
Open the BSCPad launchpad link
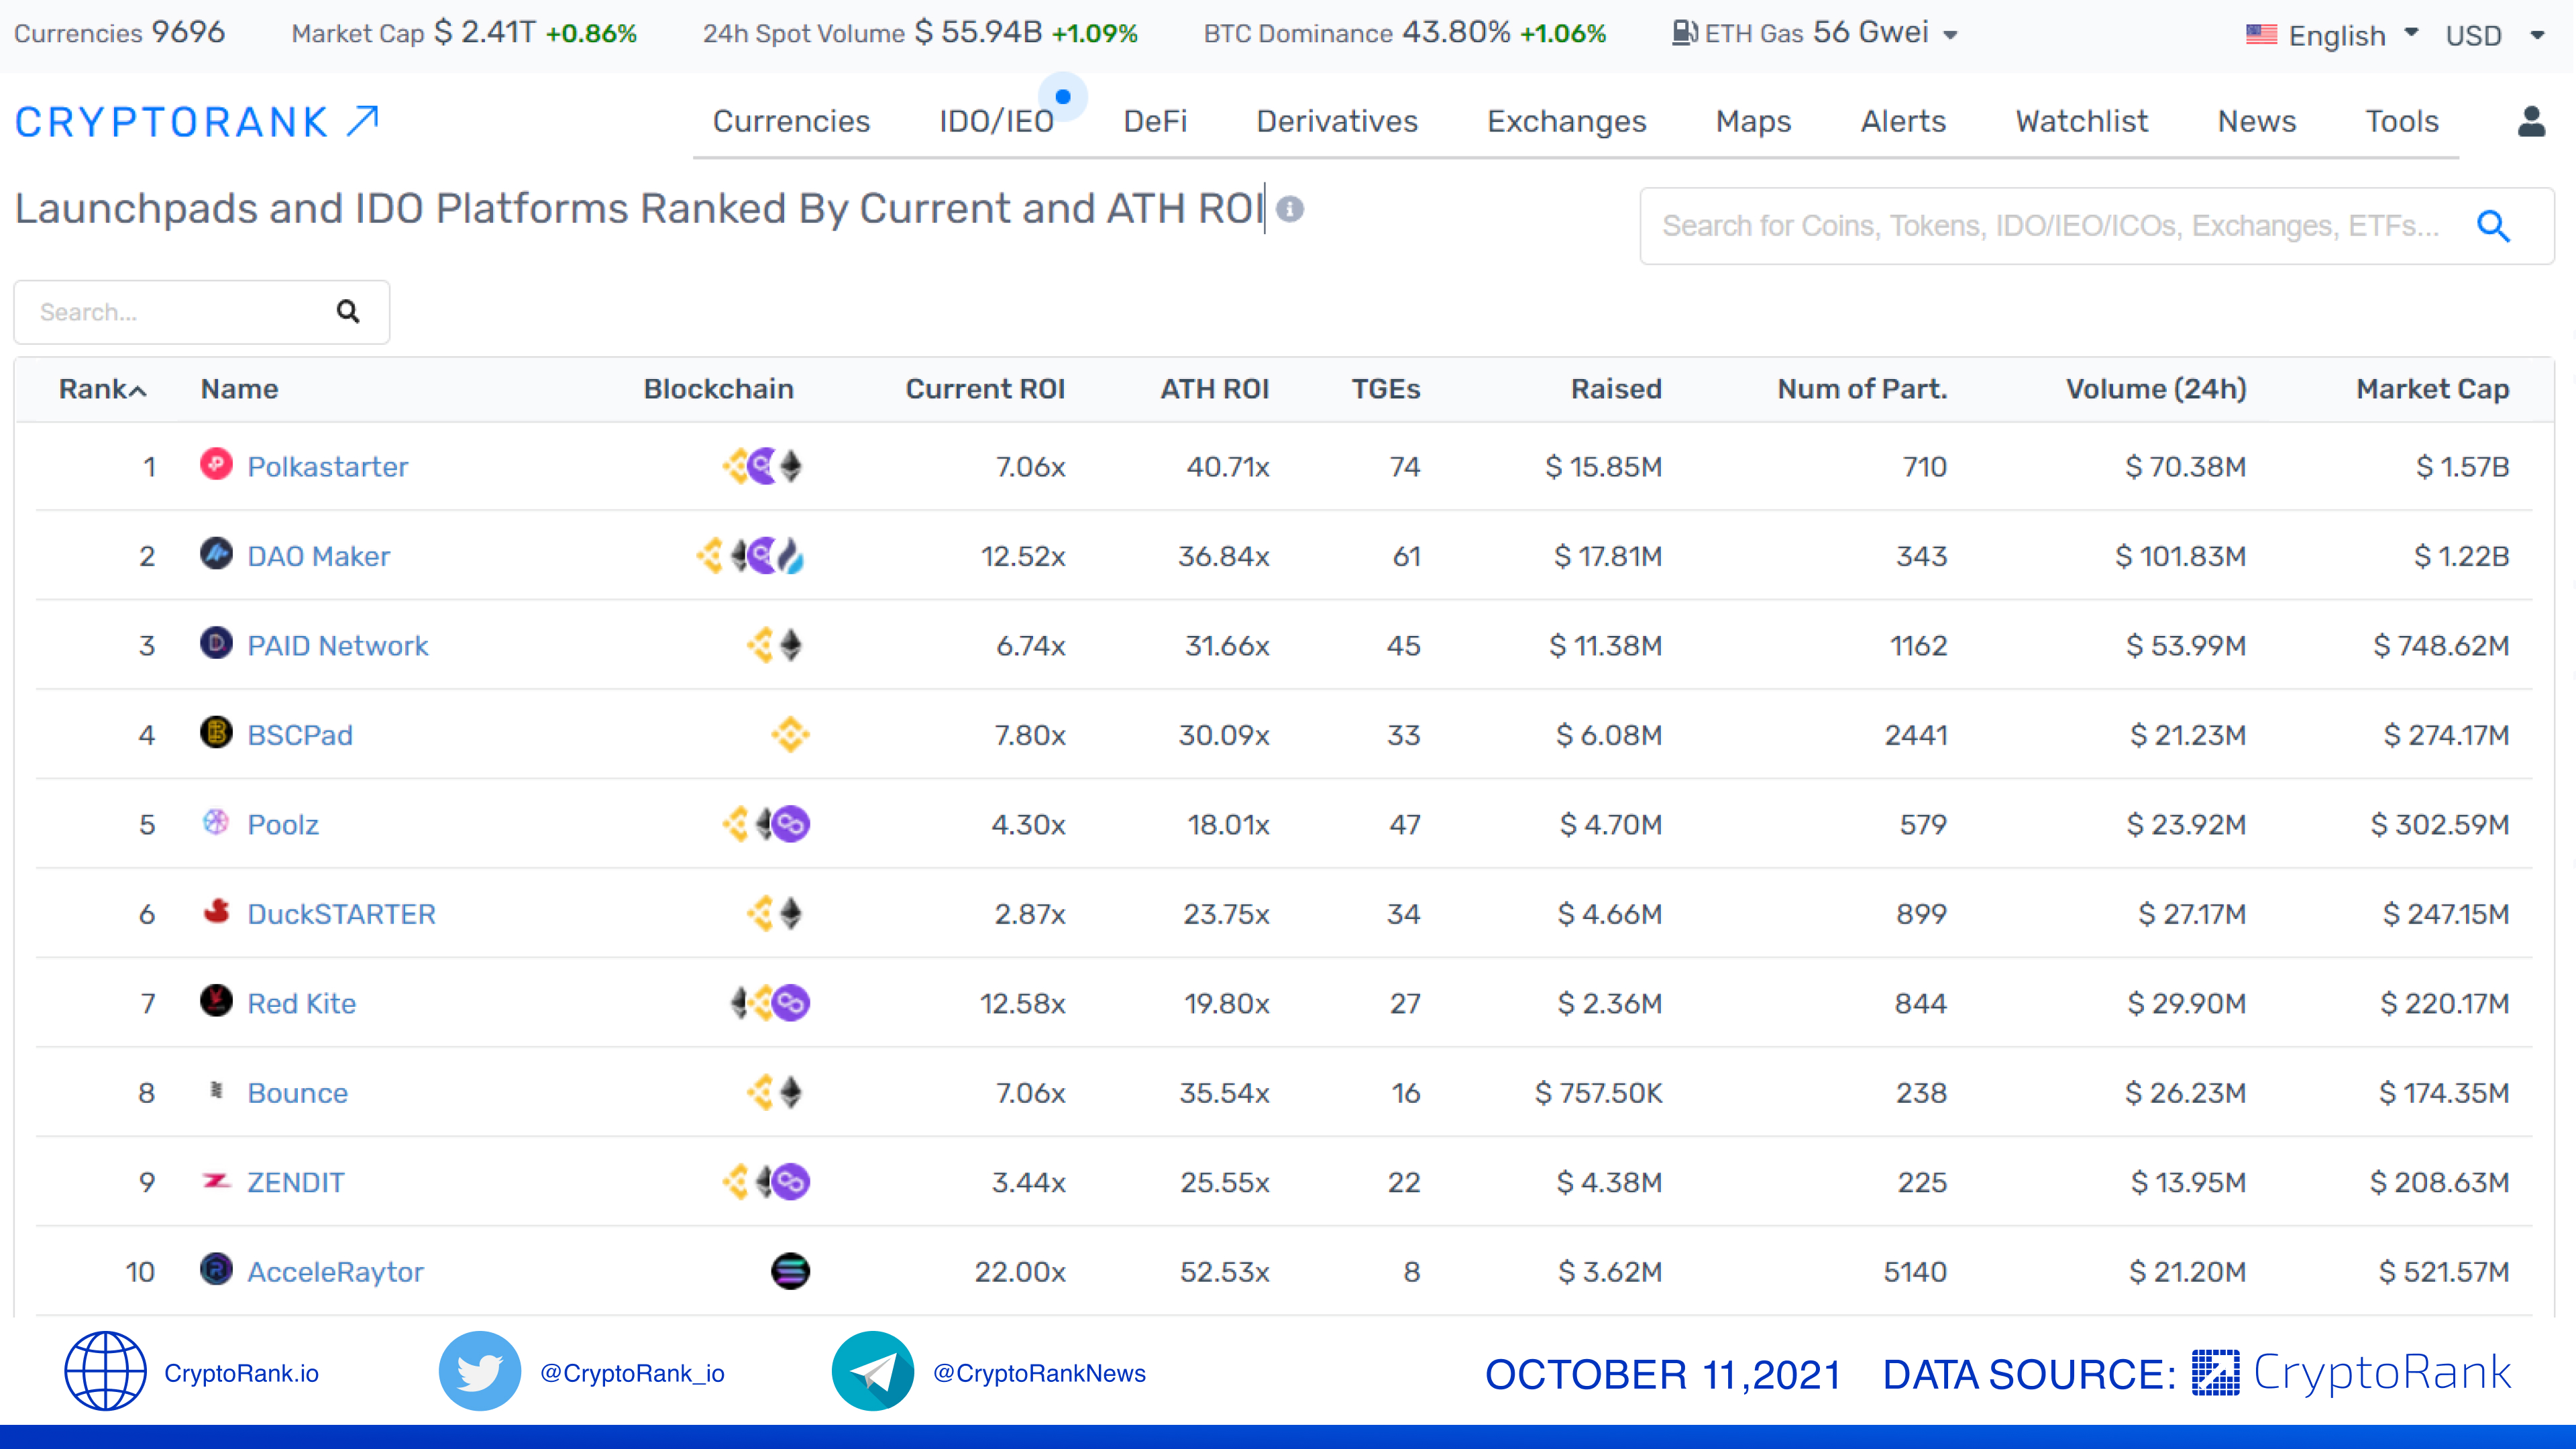click(x=299, y=735)
